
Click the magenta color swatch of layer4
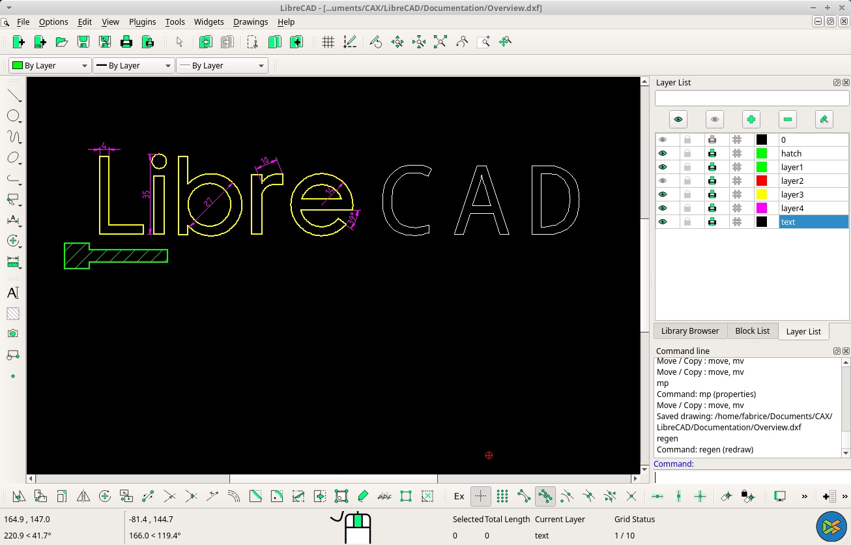click(x=761, y=209)
